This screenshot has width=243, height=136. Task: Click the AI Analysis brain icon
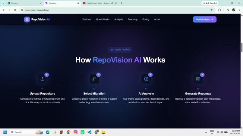[146, 79]
